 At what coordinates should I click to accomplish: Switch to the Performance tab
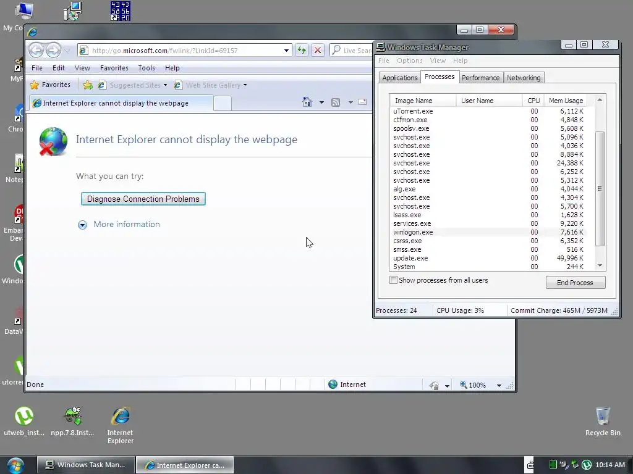point(480,78)
